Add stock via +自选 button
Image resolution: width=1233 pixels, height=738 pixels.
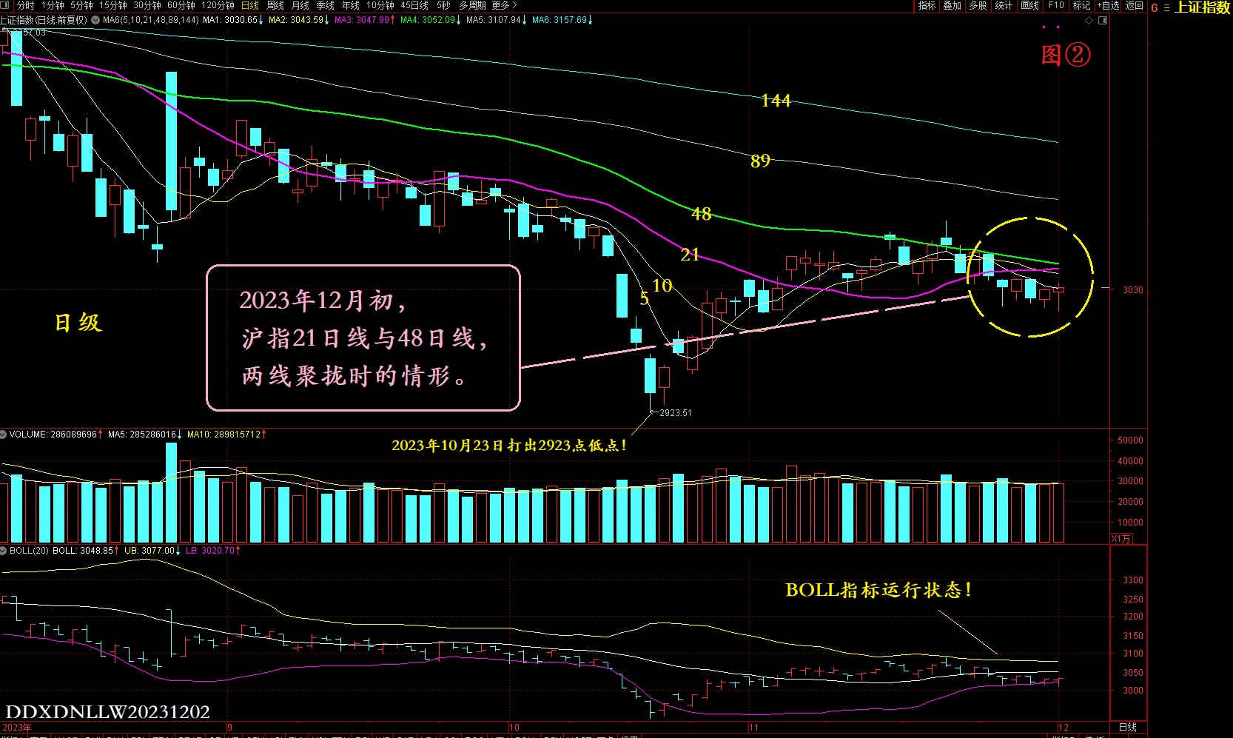1109,5
